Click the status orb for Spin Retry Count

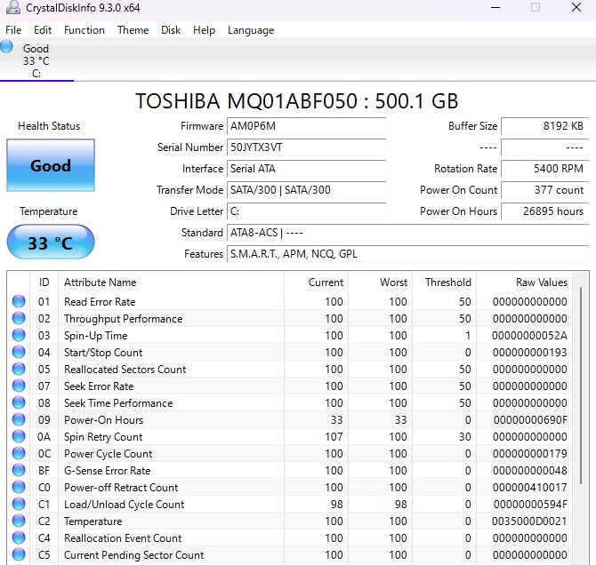click(x=19, y=437)
